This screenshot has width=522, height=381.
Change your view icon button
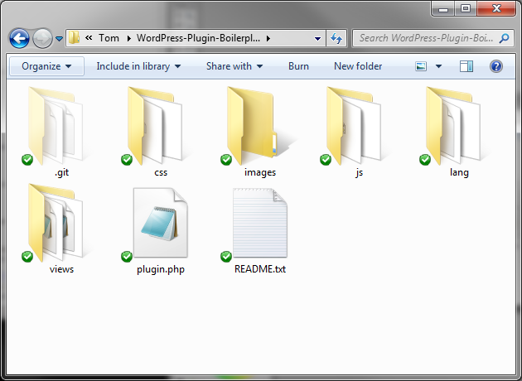(x=421, y=66)
